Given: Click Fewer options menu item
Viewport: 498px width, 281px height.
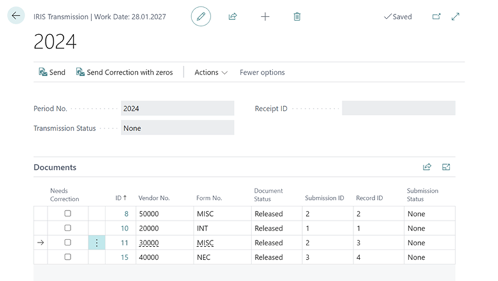Looking at the screenshot, I should (x=262, y=73).
